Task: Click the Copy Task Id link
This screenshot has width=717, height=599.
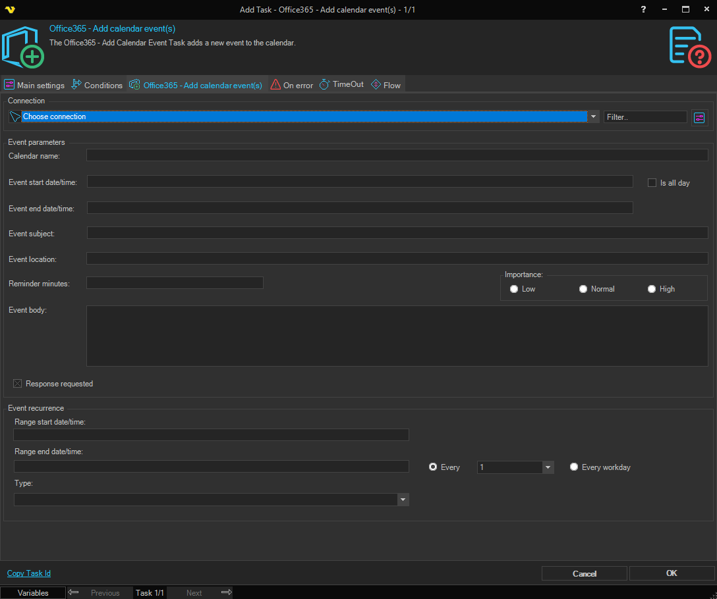Action: pos(29,573)
